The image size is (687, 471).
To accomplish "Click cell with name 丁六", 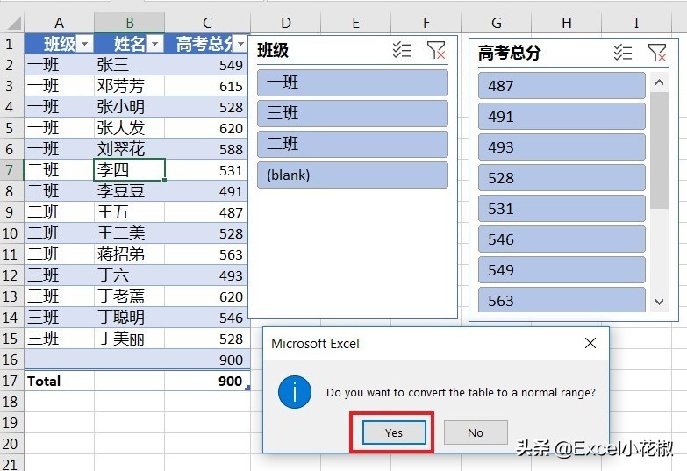I will (129, 275).
